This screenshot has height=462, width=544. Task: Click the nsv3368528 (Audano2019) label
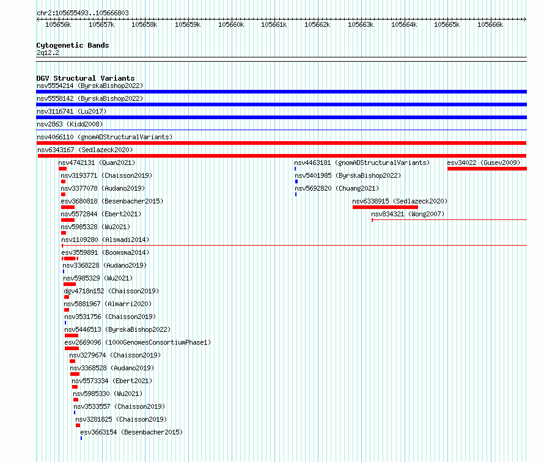112,368
